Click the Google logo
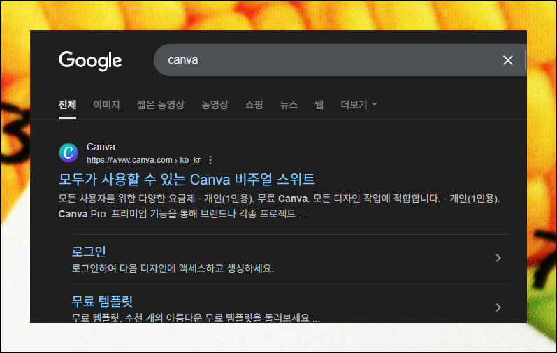The image size is (557, 353). click(90, 61)
